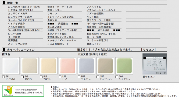This screenshot has width=179, height=98.
Task: Enable the BB7 ブルーグレー checkbox
Action: 79,77
